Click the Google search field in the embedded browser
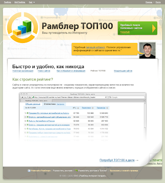The height and width of the screenshot is (183, 165). pyautogui.click(x=127, y=97)
